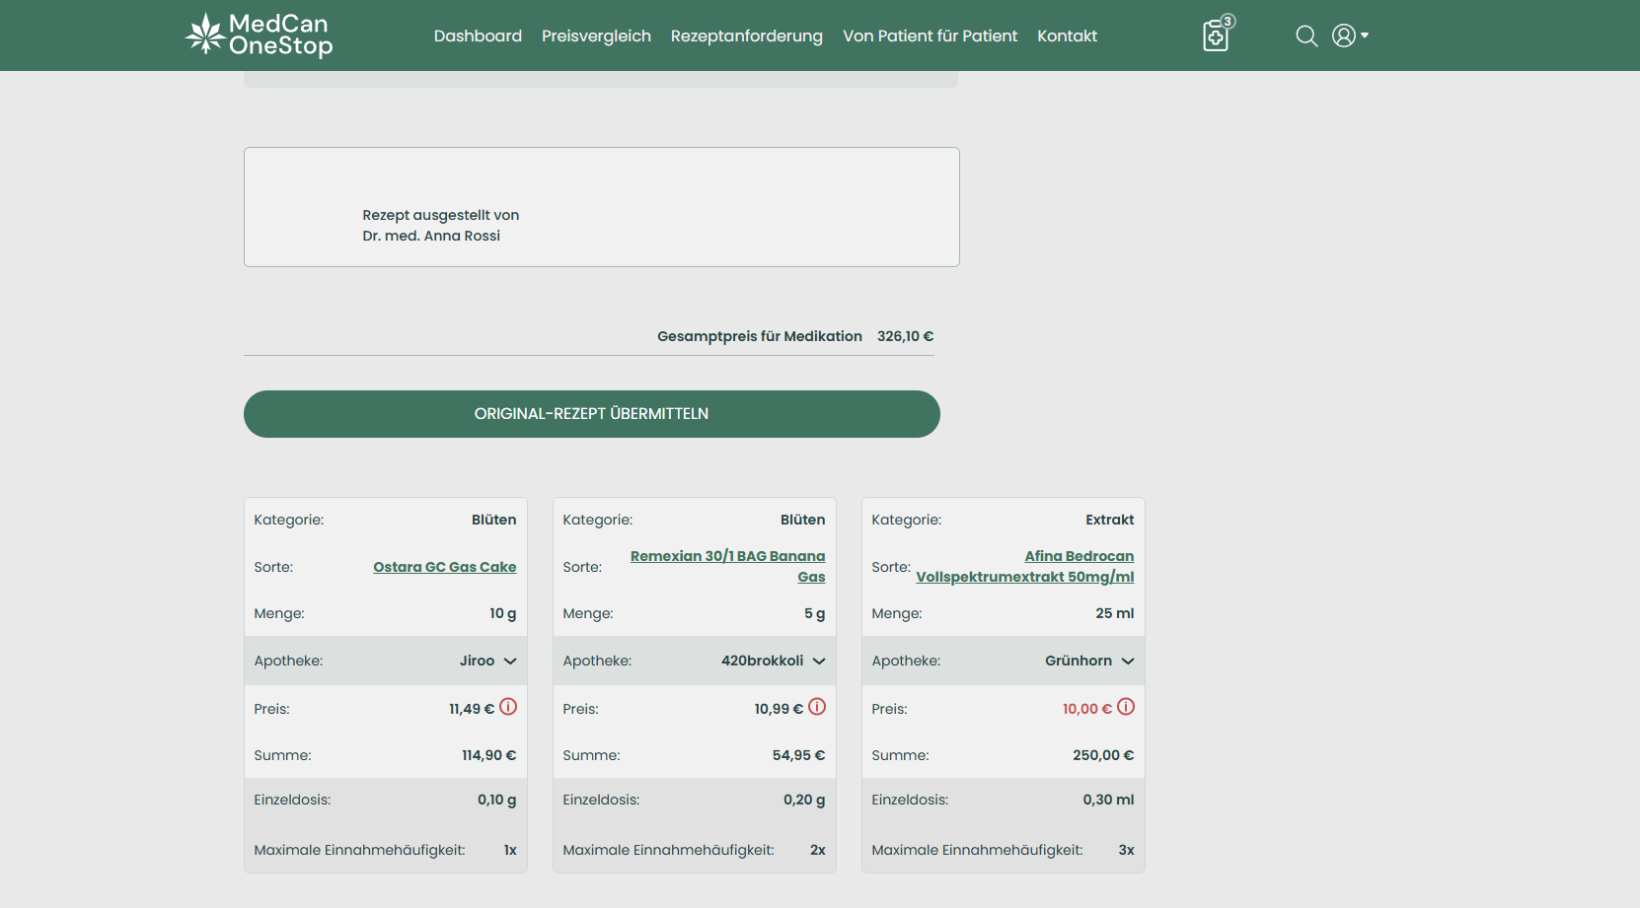Click the search magnifier icon

click(x=1306, y=36)
